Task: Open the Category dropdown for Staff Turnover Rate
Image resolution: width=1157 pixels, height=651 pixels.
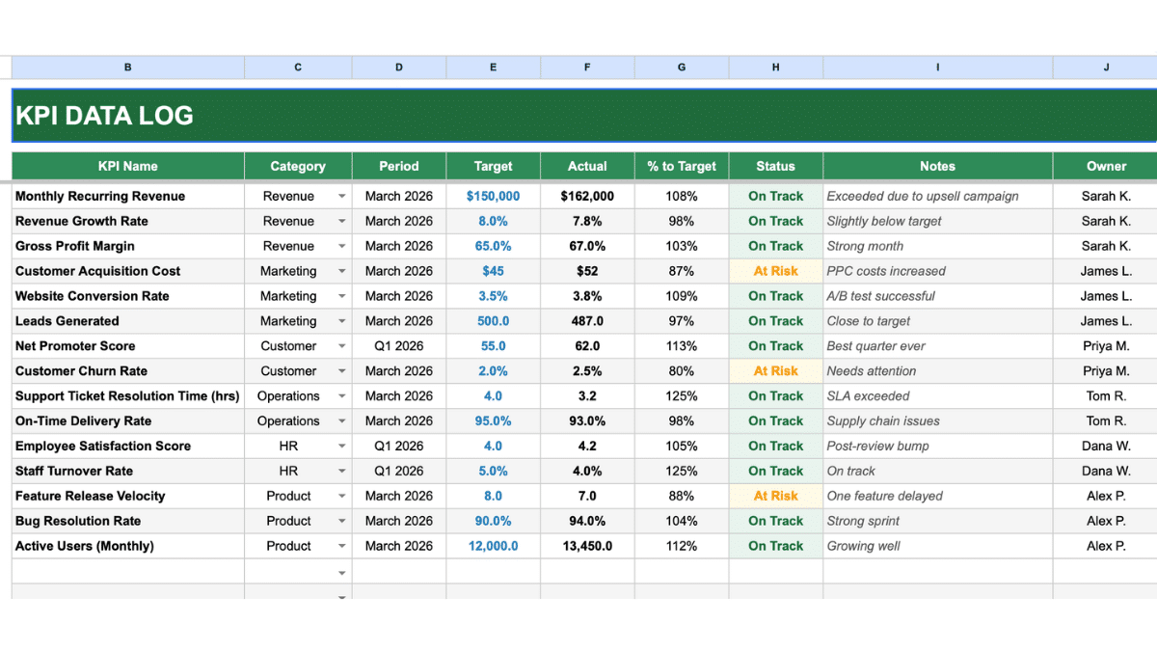Action: [x=342, y=471]
